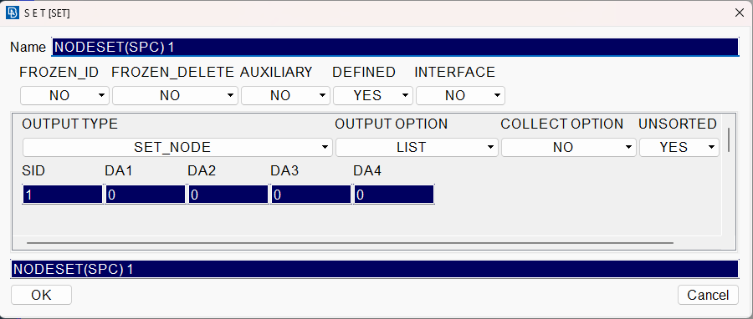
Task: Close the SET dialog window
Action: tap(740, 13)
